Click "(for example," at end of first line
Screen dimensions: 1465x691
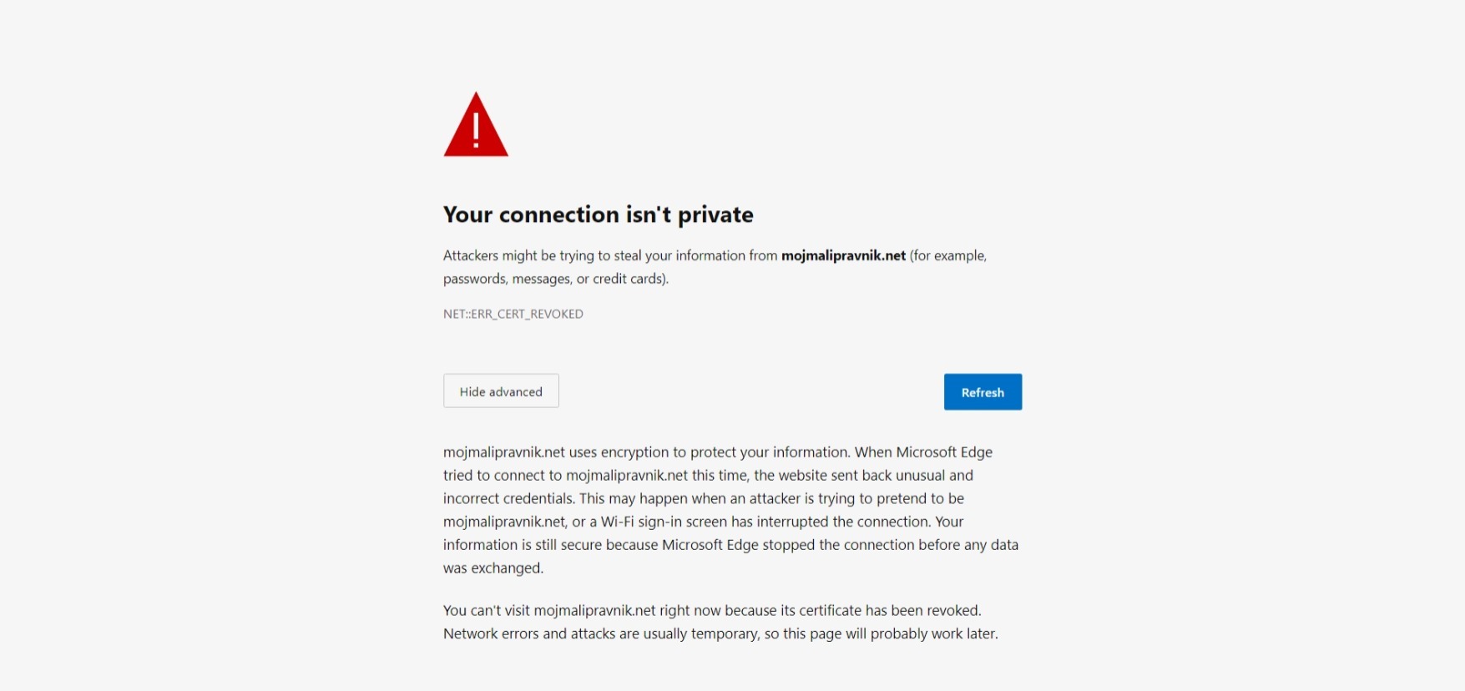click(x=948, y=255)
